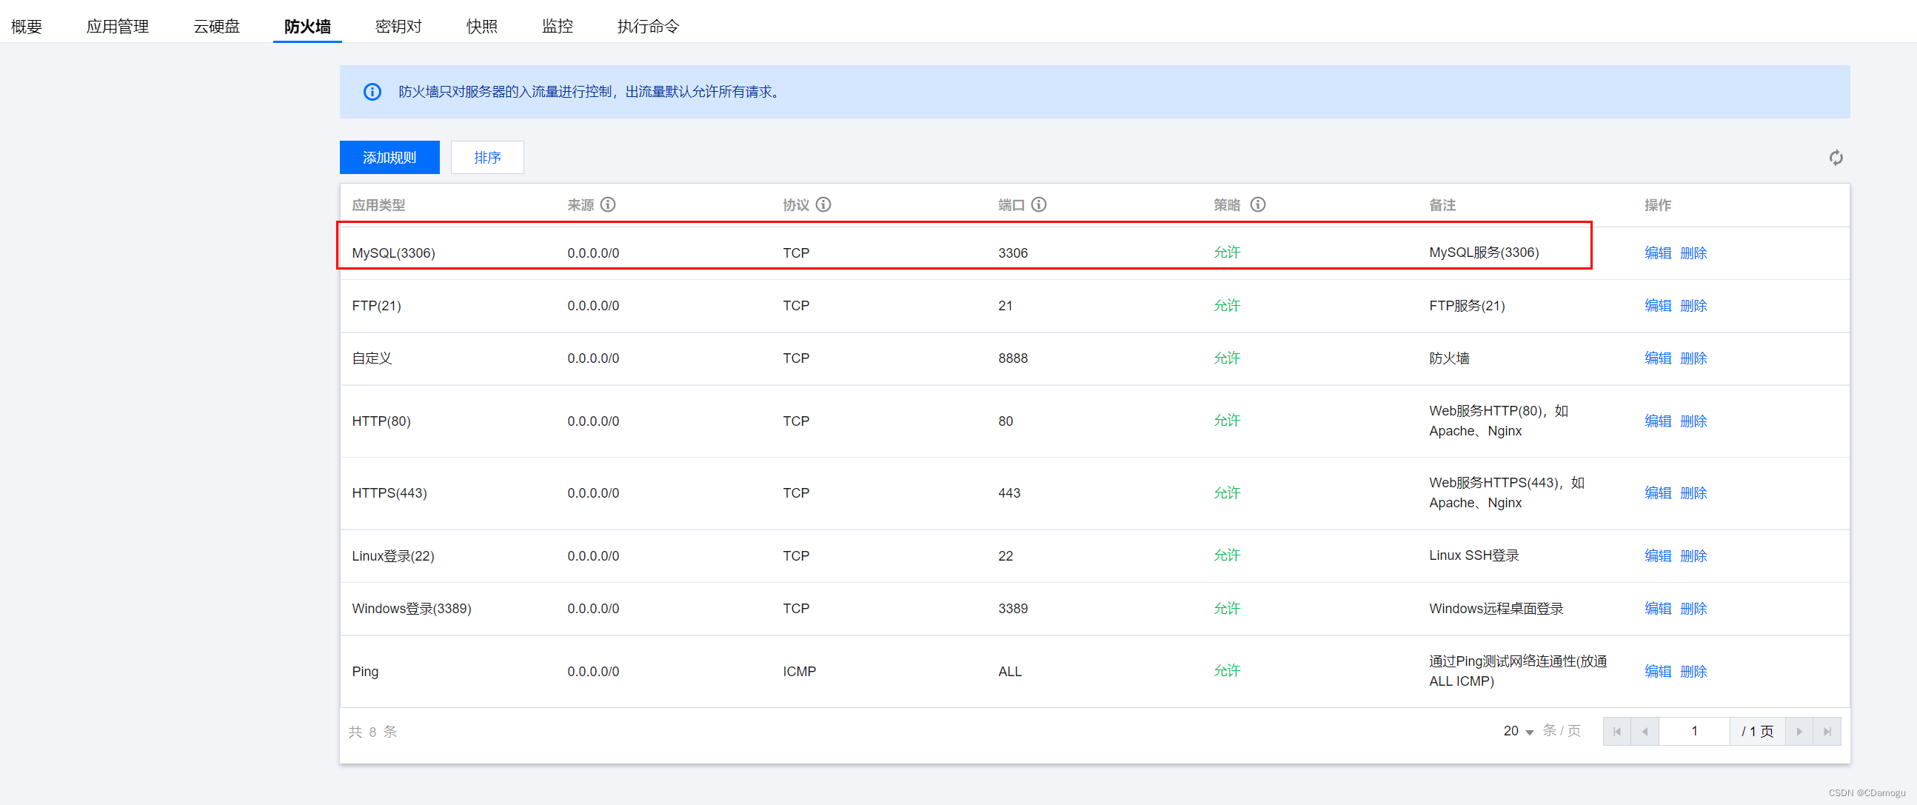
Task: Click the 0.0.0.0/0 source in the FTP(21) row
Action: click(592, 306)
